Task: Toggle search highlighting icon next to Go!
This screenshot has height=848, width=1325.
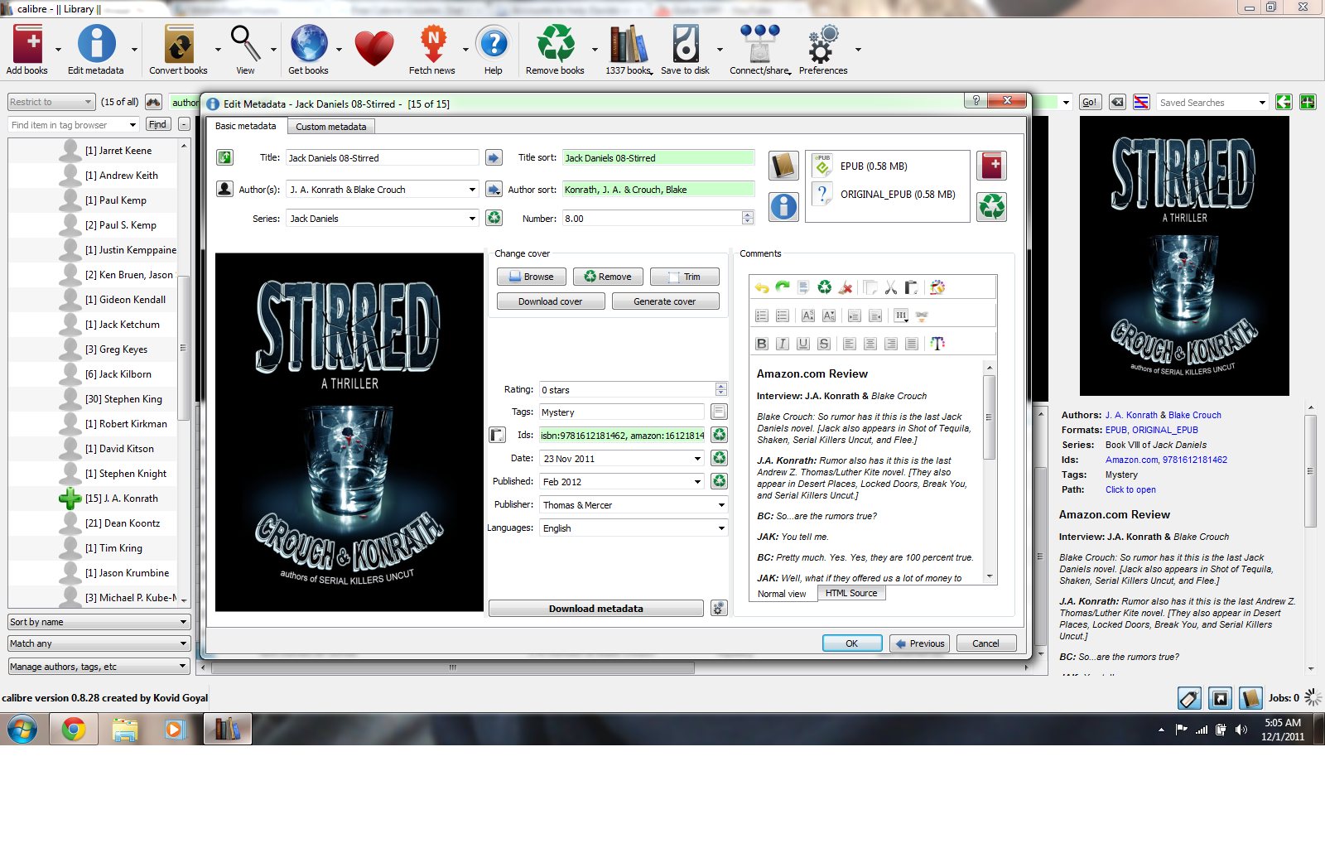Action: (x=1141, y=102)
